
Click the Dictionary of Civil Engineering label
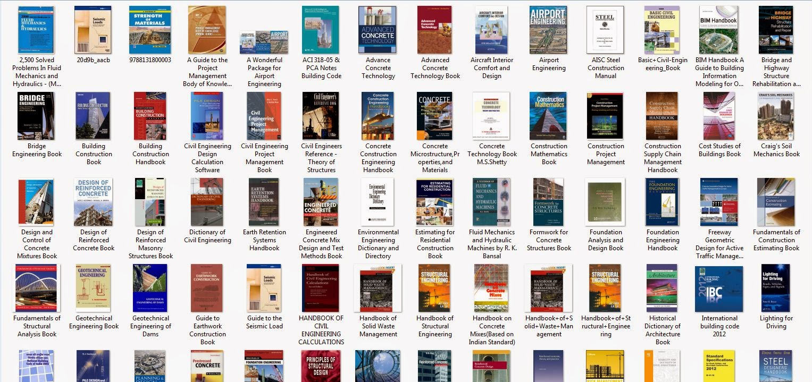(207, 236)
